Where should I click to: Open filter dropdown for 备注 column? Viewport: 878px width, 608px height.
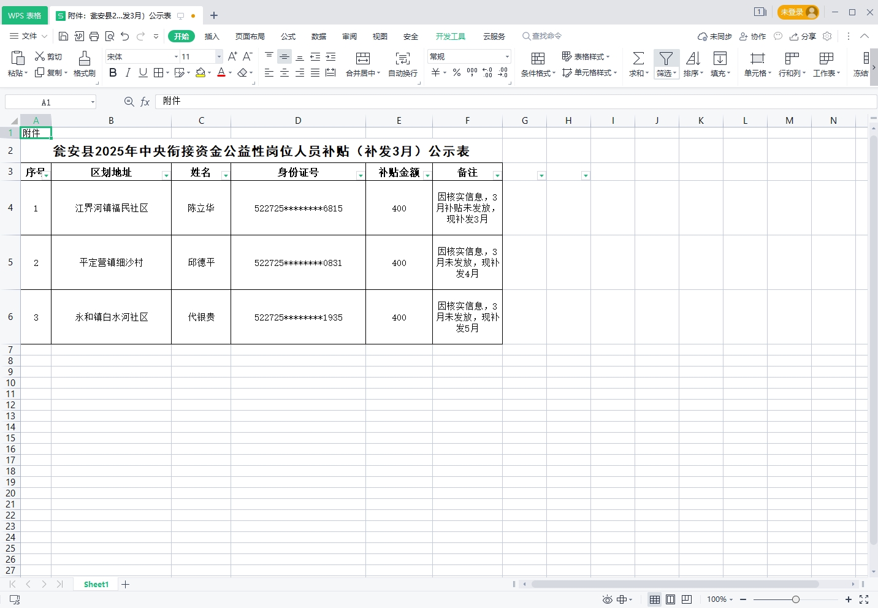[497, 176]
